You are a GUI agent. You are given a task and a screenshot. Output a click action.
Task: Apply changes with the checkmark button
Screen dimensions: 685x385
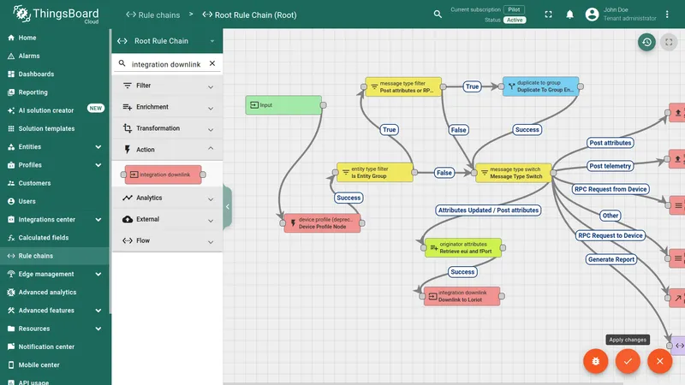tap(628, 361)
